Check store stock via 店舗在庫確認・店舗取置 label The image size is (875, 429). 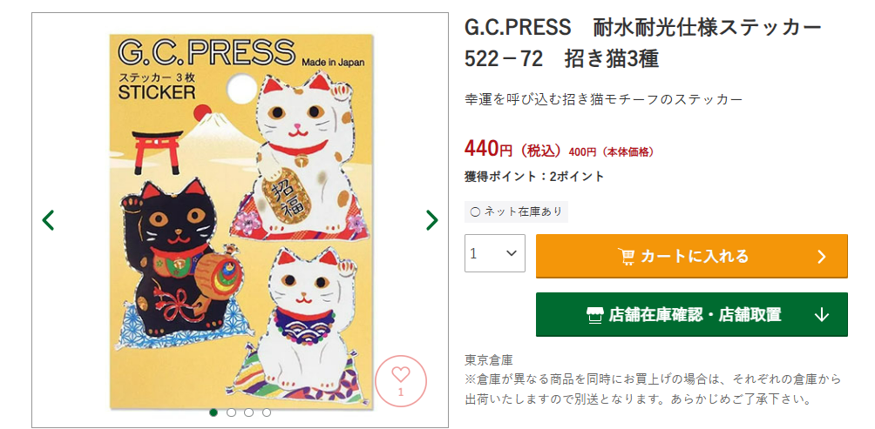tap(695, 315)
